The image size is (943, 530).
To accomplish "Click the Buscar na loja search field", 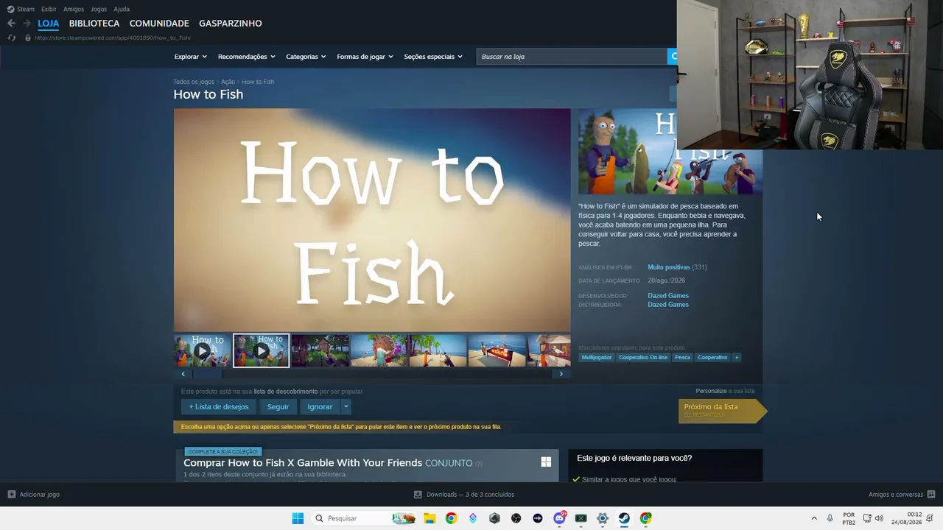I will pos(572,57).
